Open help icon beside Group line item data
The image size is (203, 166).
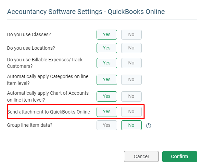[149, 126]
